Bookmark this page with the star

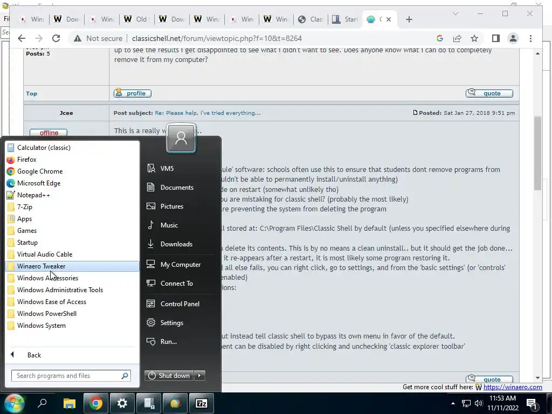[474, 38]
